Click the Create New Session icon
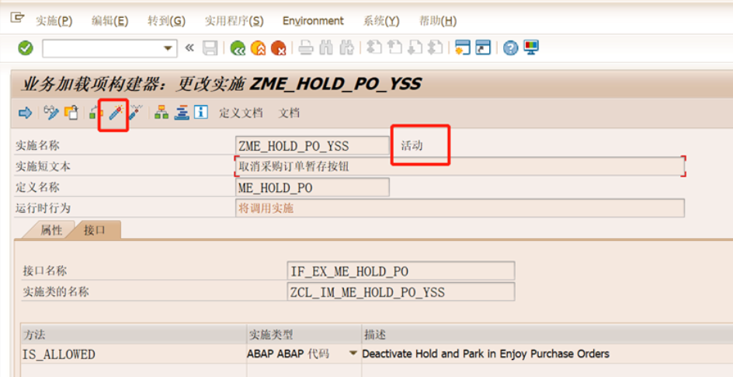 click(x=462, y=47)
